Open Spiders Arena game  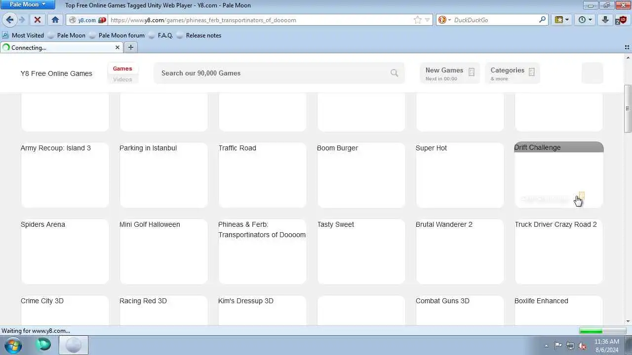click(65, 251)
